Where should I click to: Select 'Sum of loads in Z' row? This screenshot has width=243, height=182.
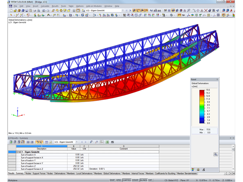coord(87,166)
